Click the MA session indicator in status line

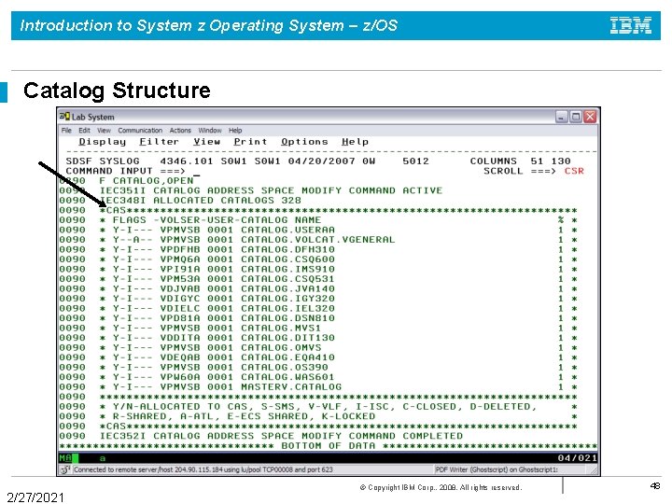(65, 458)
